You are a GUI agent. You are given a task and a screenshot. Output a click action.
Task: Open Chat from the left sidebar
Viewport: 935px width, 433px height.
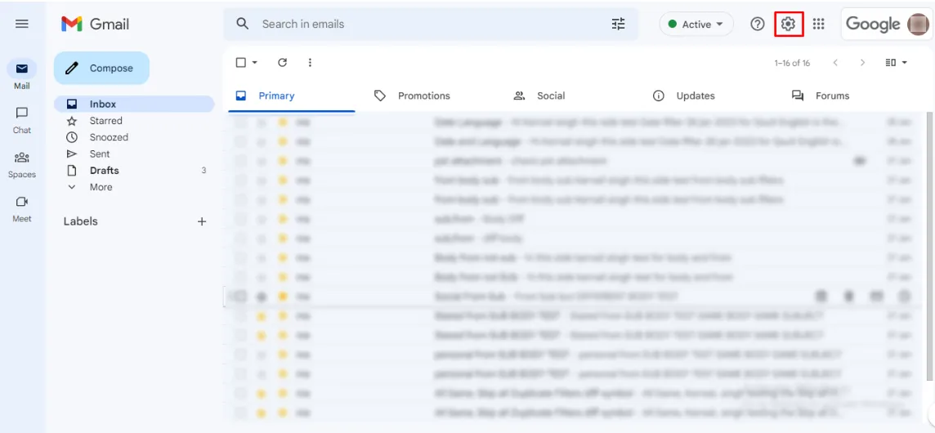pyautogui.click(x=22, y=119)
